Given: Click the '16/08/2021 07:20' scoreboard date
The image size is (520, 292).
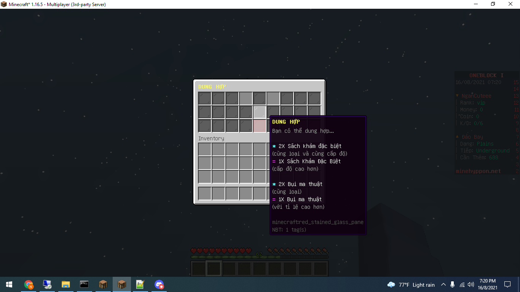Looking at the screenshot, I should click(478, 82).
